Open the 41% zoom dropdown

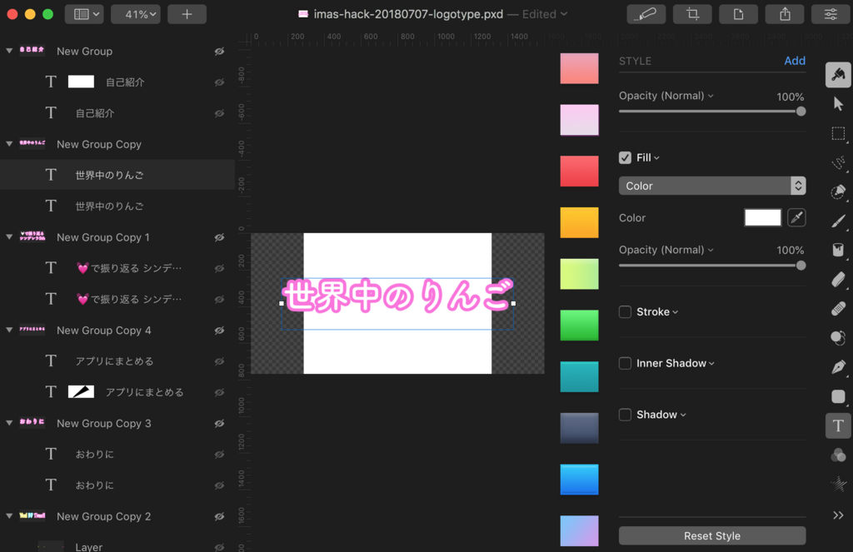[136, 14]
